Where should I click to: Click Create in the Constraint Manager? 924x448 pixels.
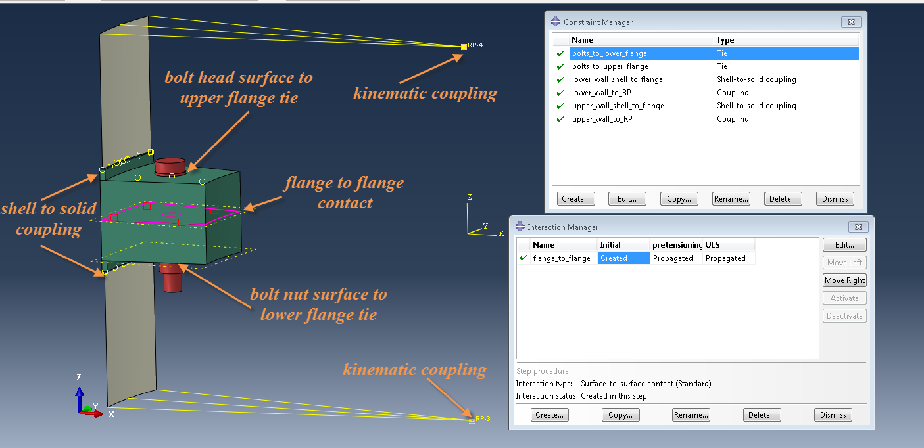[x=575, y=198]
